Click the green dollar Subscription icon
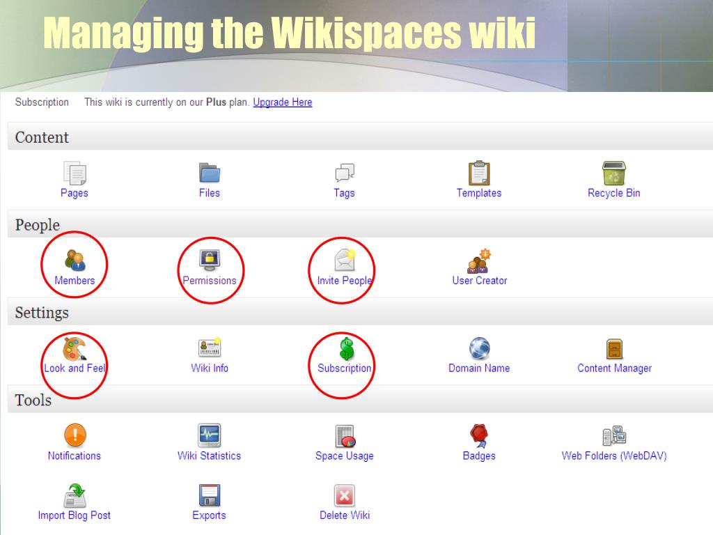Image resolution: width=713 pixels, height=535 pixels. pos(347,348)
